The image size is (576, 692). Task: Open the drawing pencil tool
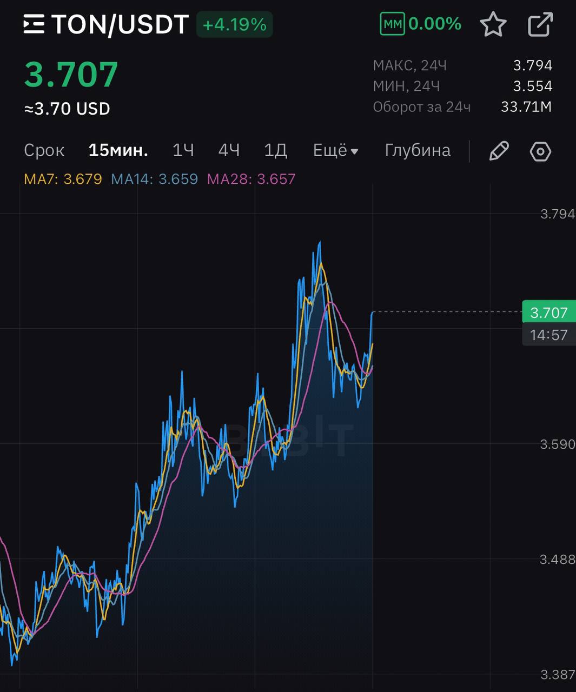click(x=499, y=151)
